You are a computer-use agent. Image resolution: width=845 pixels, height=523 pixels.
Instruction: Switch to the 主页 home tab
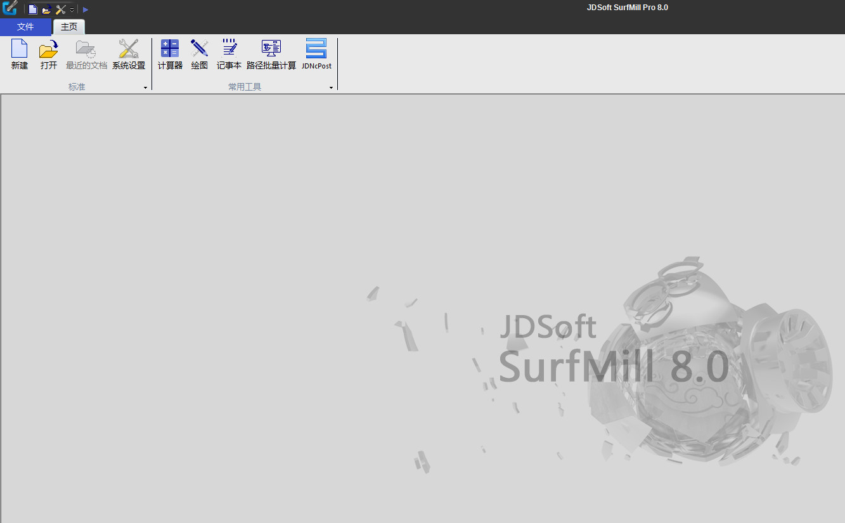[69, 27]
